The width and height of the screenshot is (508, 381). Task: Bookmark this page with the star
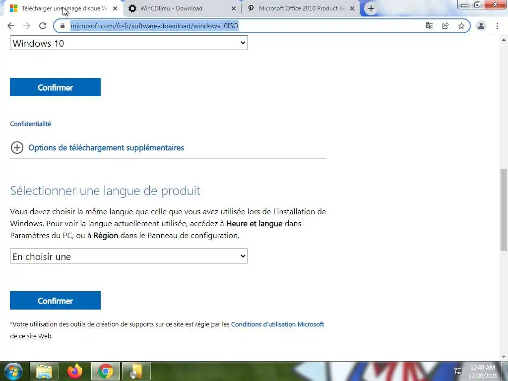click(x=461, y=26)
